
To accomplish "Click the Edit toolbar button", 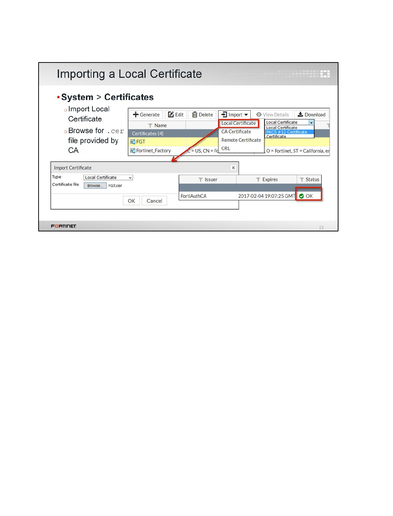I will [176, 115].
